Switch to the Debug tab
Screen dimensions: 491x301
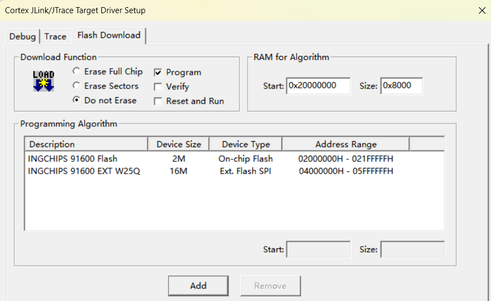click(x=22, y=37)
